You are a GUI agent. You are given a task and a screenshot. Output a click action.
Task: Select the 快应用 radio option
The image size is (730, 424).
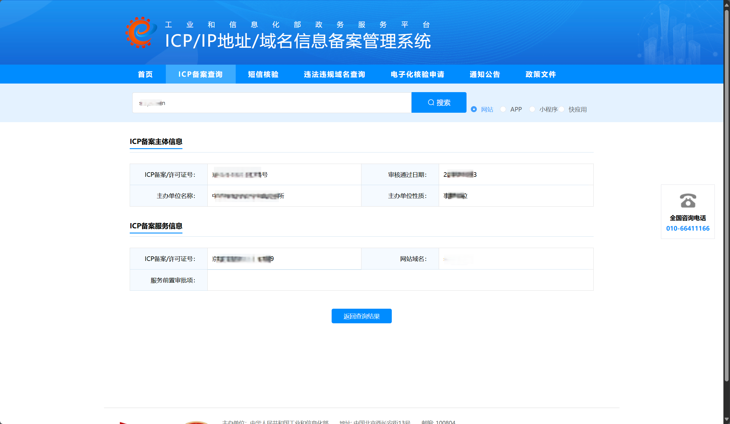(562, 109)
